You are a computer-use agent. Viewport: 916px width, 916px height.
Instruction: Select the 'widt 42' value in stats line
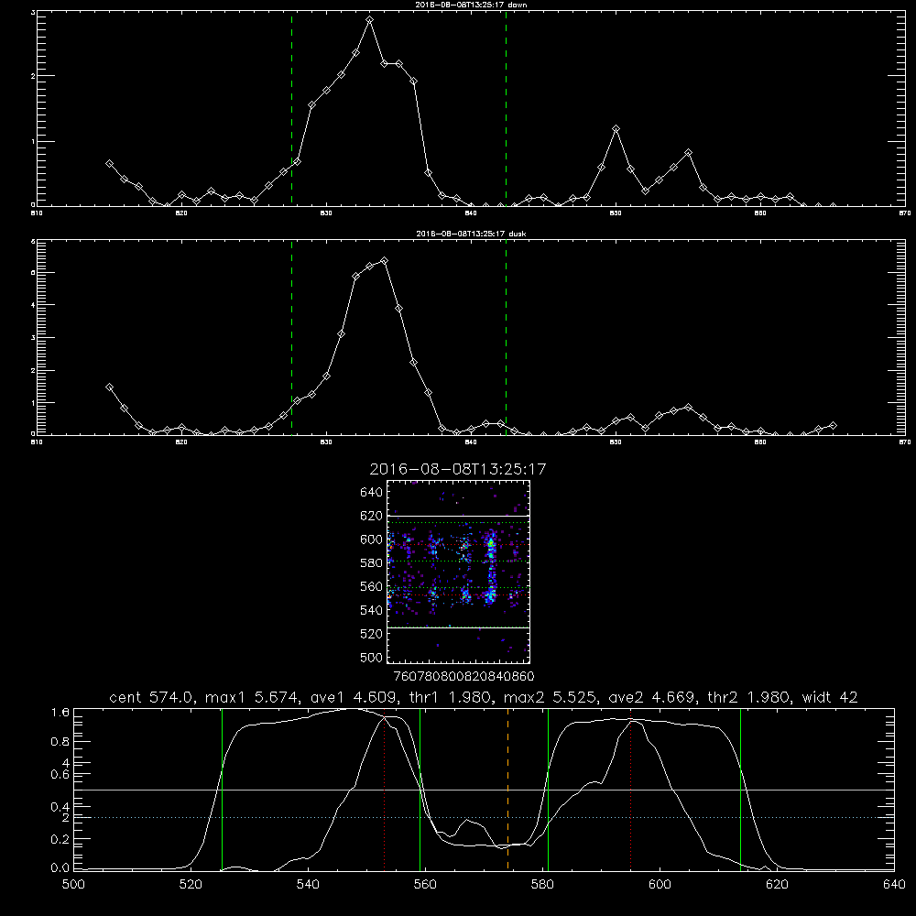click(x=830, y=697)
